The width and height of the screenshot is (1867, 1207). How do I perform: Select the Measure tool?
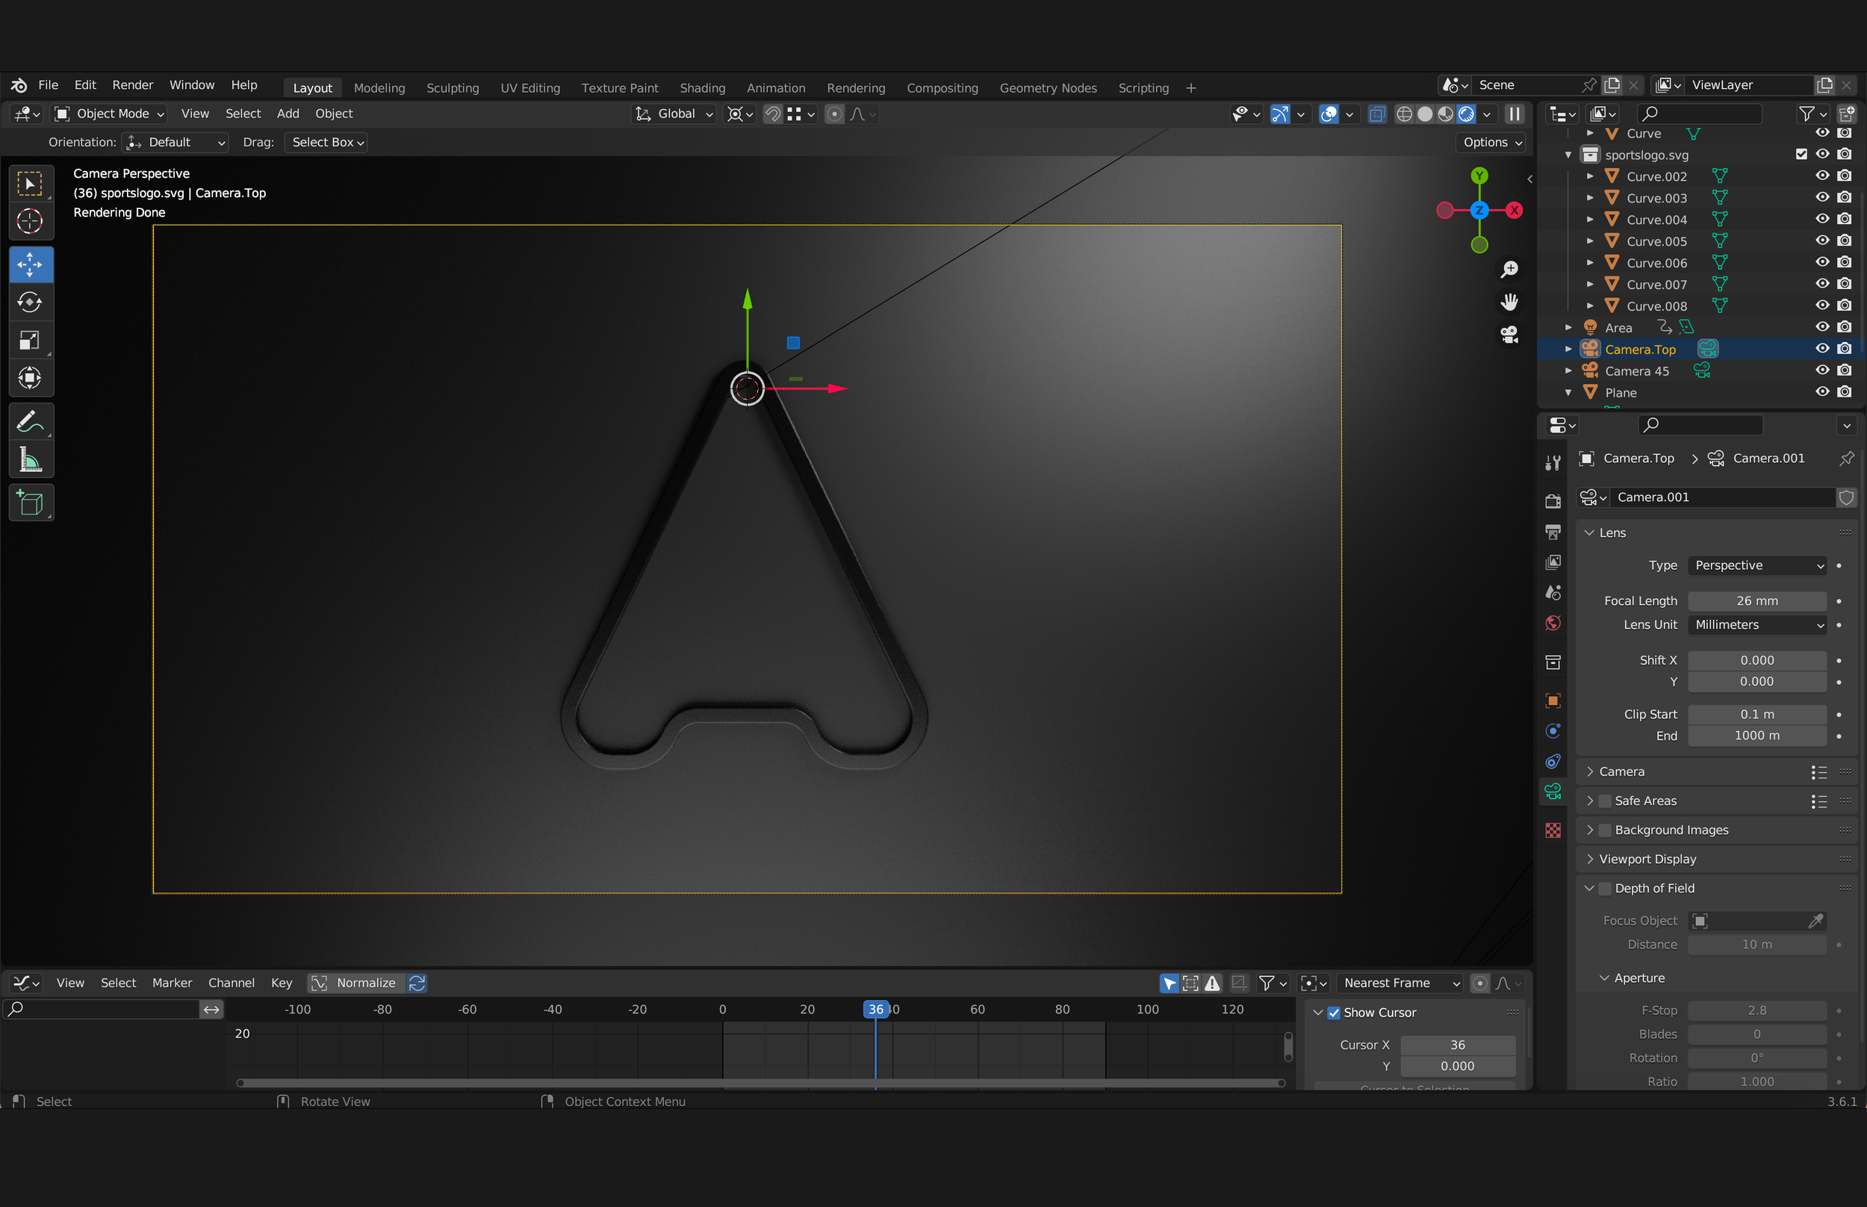pos(31,459)
